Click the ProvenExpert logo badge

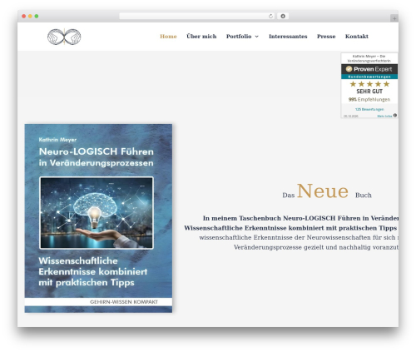(x=369, y=69)
